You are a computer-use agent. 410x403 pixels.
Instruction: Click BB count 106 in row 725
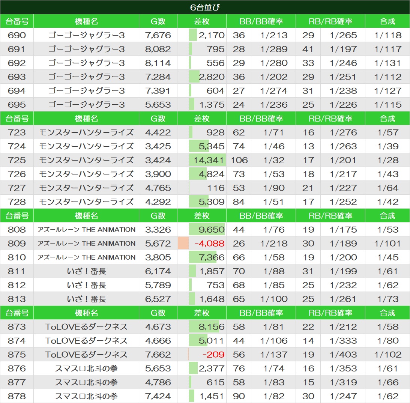(239, 160)
